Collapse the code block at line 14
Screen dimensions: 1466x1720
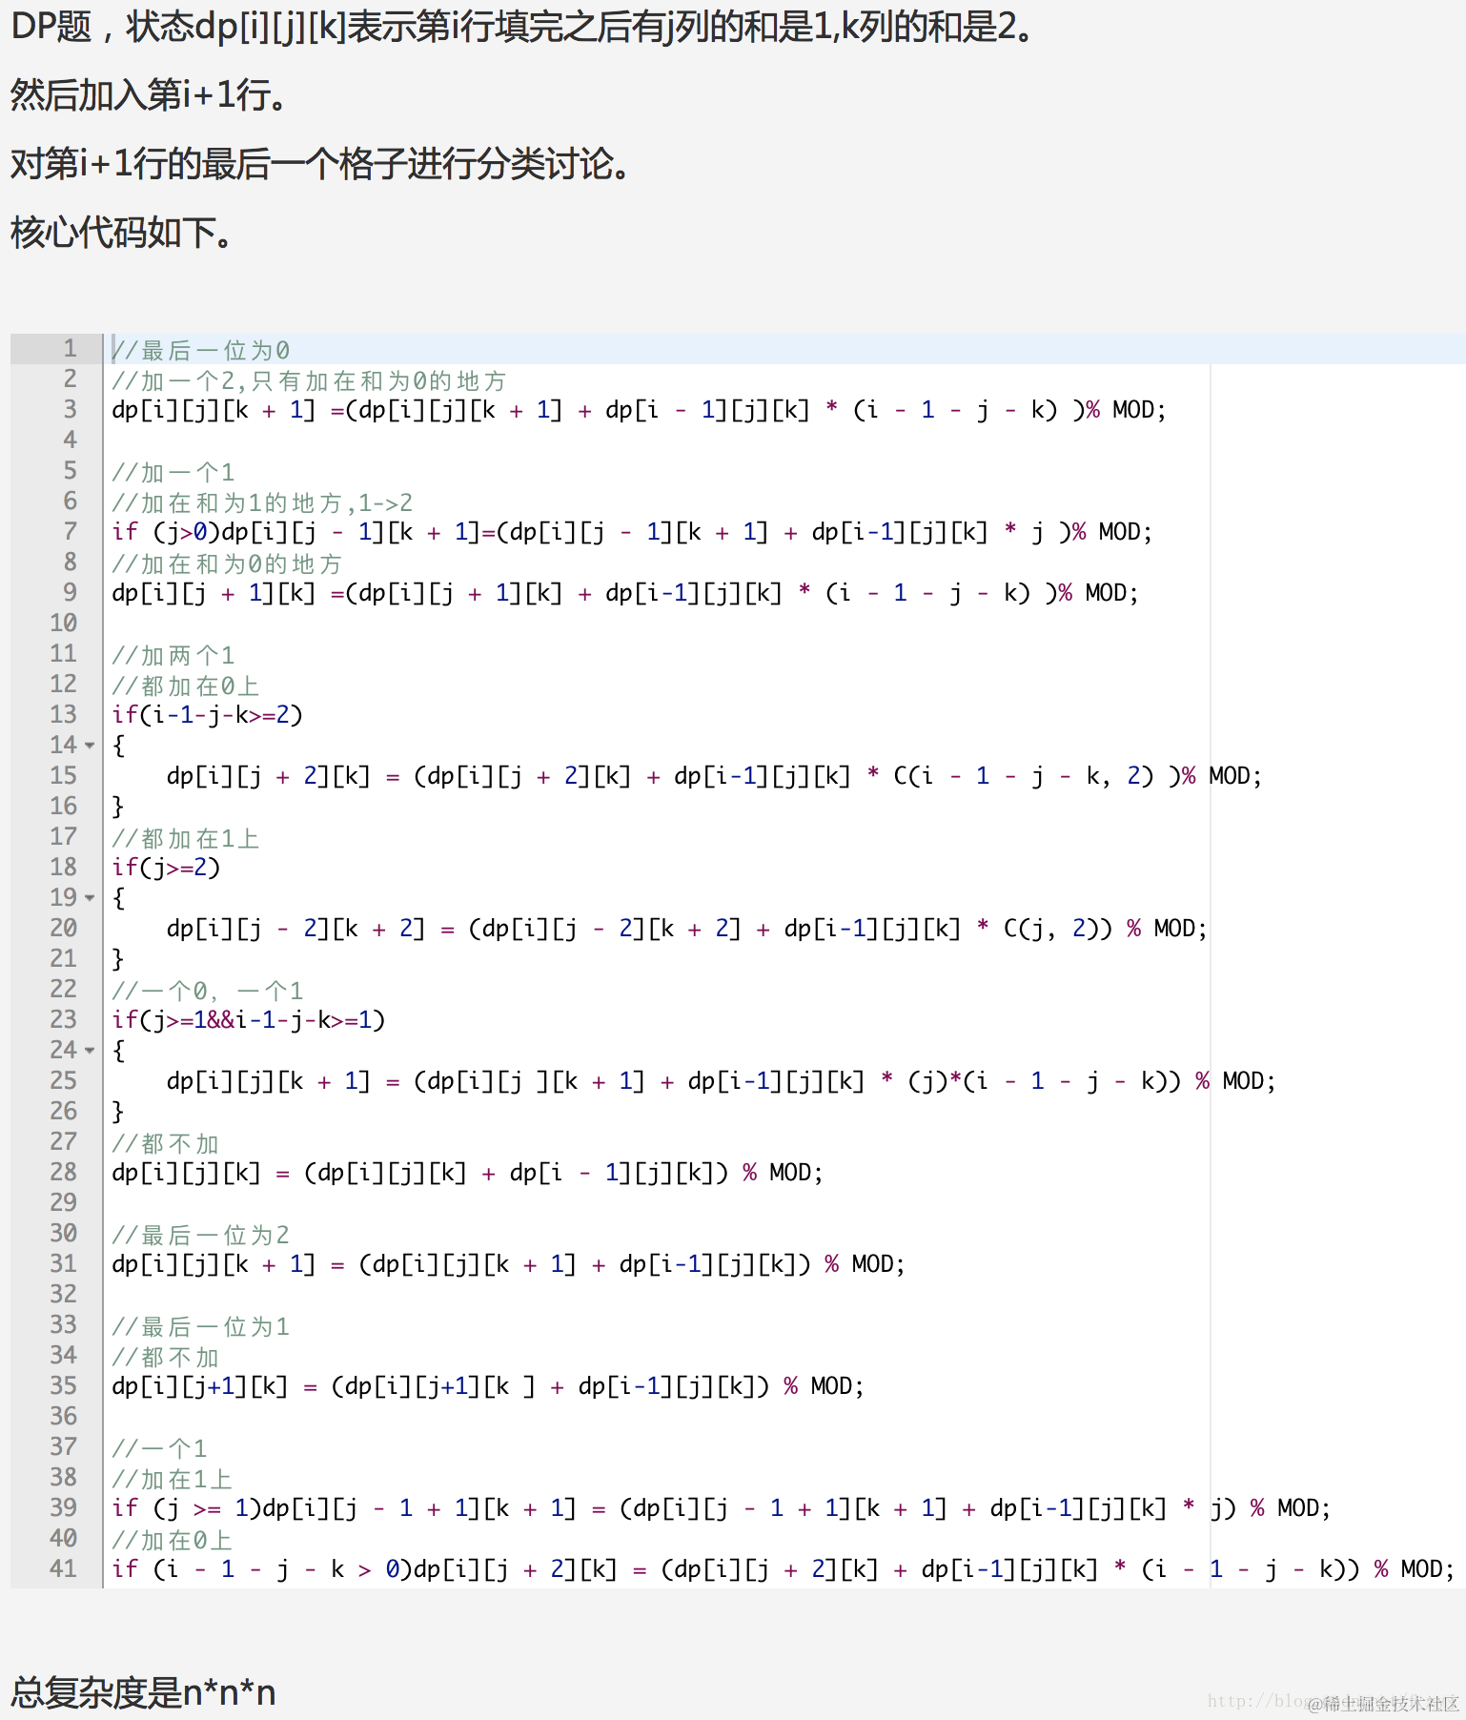90,746
